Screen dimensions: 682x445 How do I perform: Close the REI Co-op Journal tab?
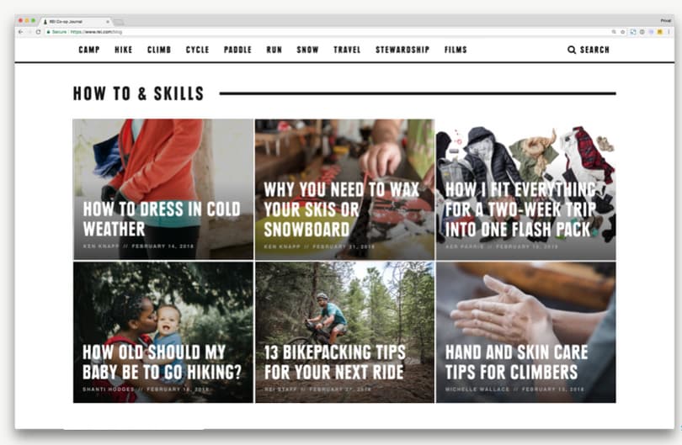[x=108, y=21]
